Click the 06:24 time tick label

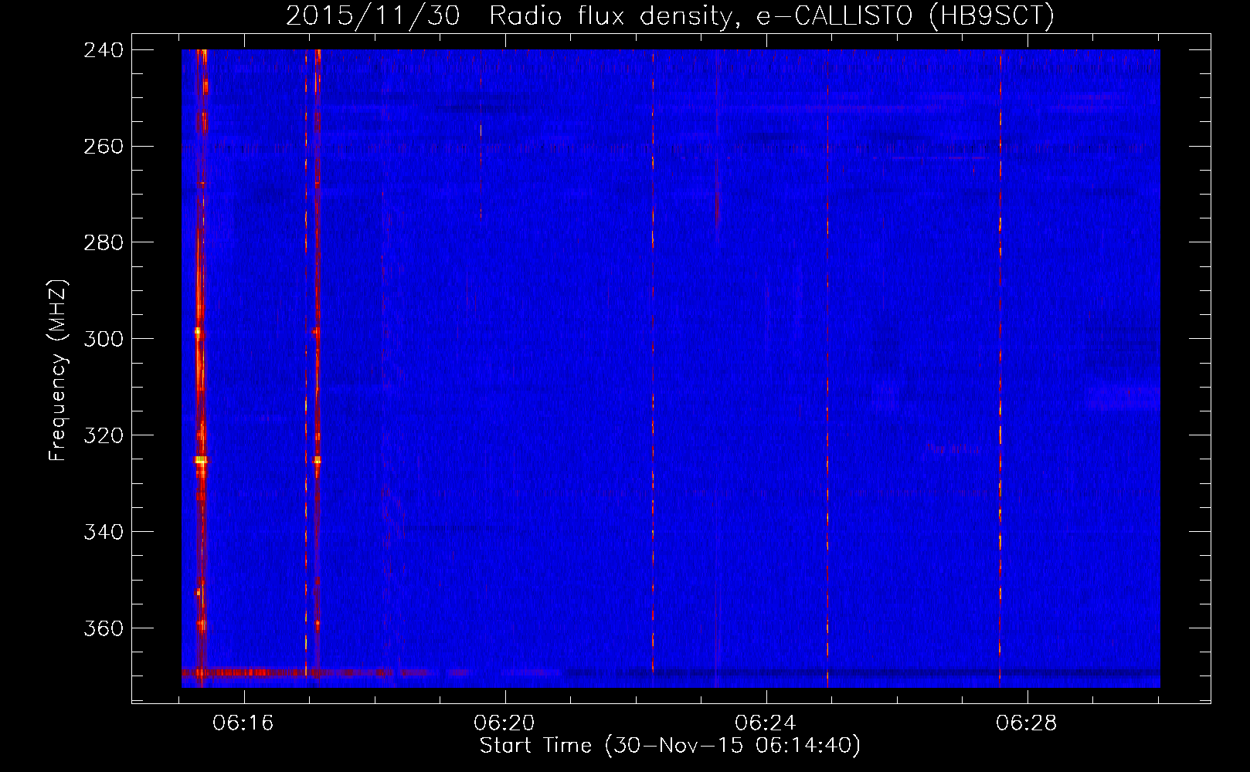coord(766,723)
